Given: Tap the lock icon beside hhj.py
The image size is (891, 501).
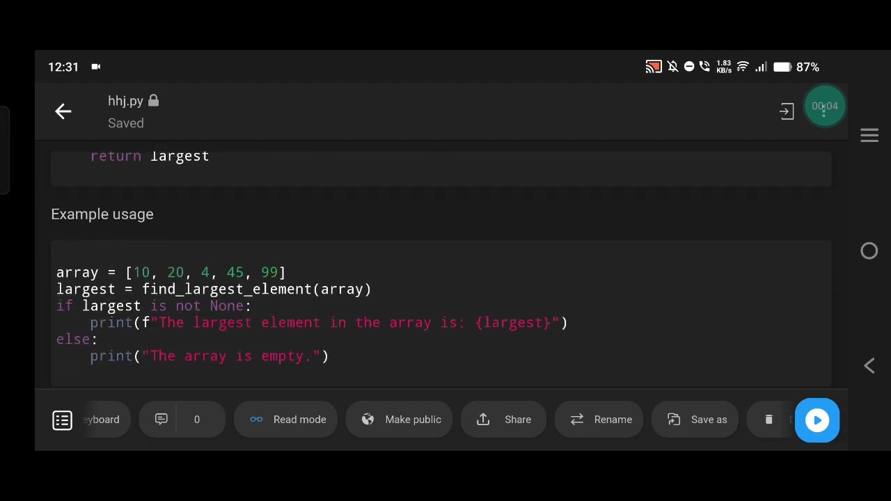Looking at the screenshot, I should pos(153,101).
